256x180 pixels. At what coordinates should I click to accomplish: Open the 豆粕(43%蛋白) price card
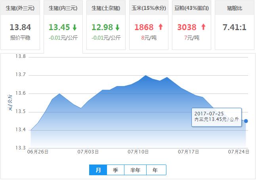[x=191, y=25]
